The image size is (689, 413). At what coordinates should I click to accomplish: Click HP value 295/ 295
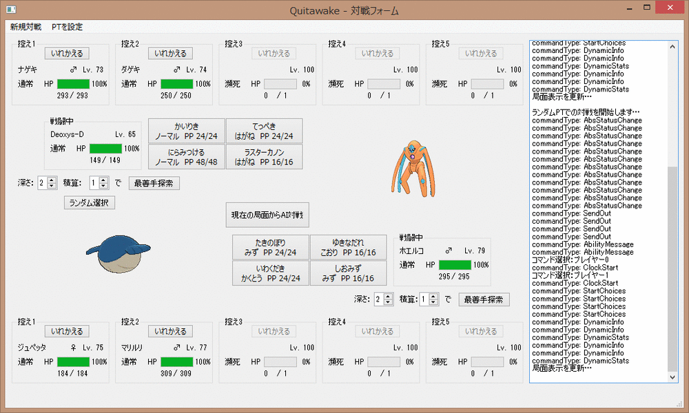(454, 277)
